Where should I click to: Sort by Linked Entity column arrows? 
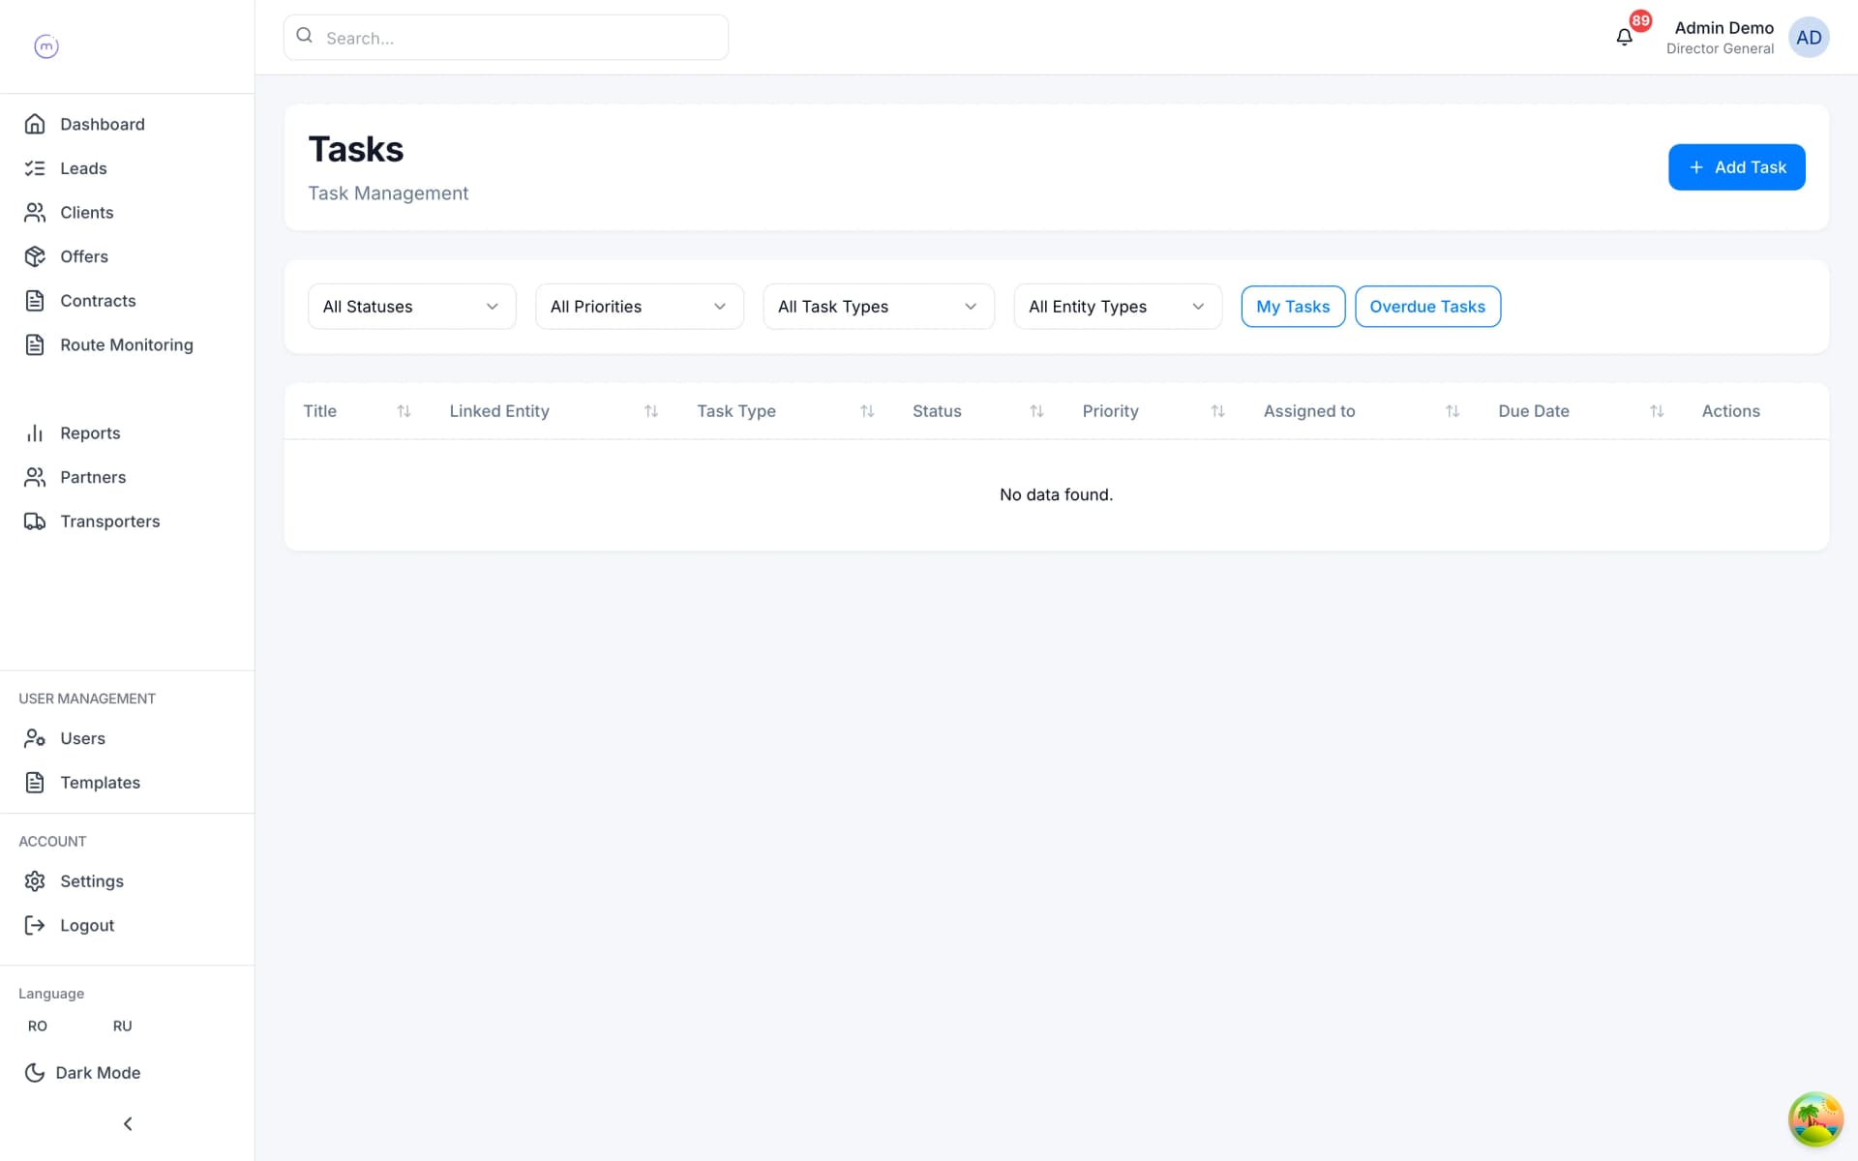tap(651, 411)
